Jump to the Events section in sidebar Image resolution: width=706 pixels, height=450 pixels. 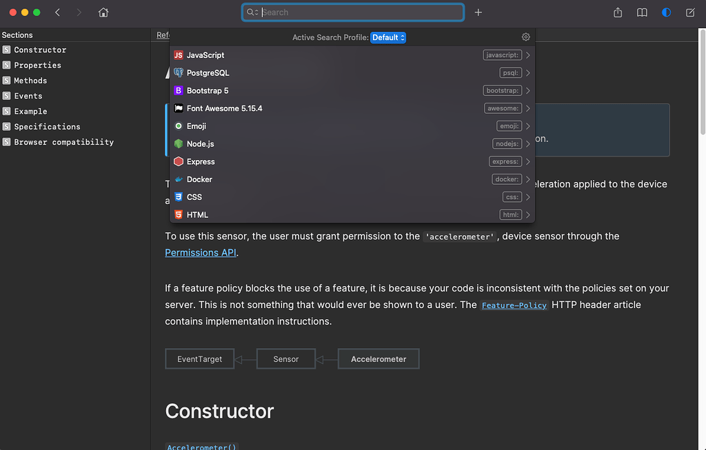(x=27, y=96)
